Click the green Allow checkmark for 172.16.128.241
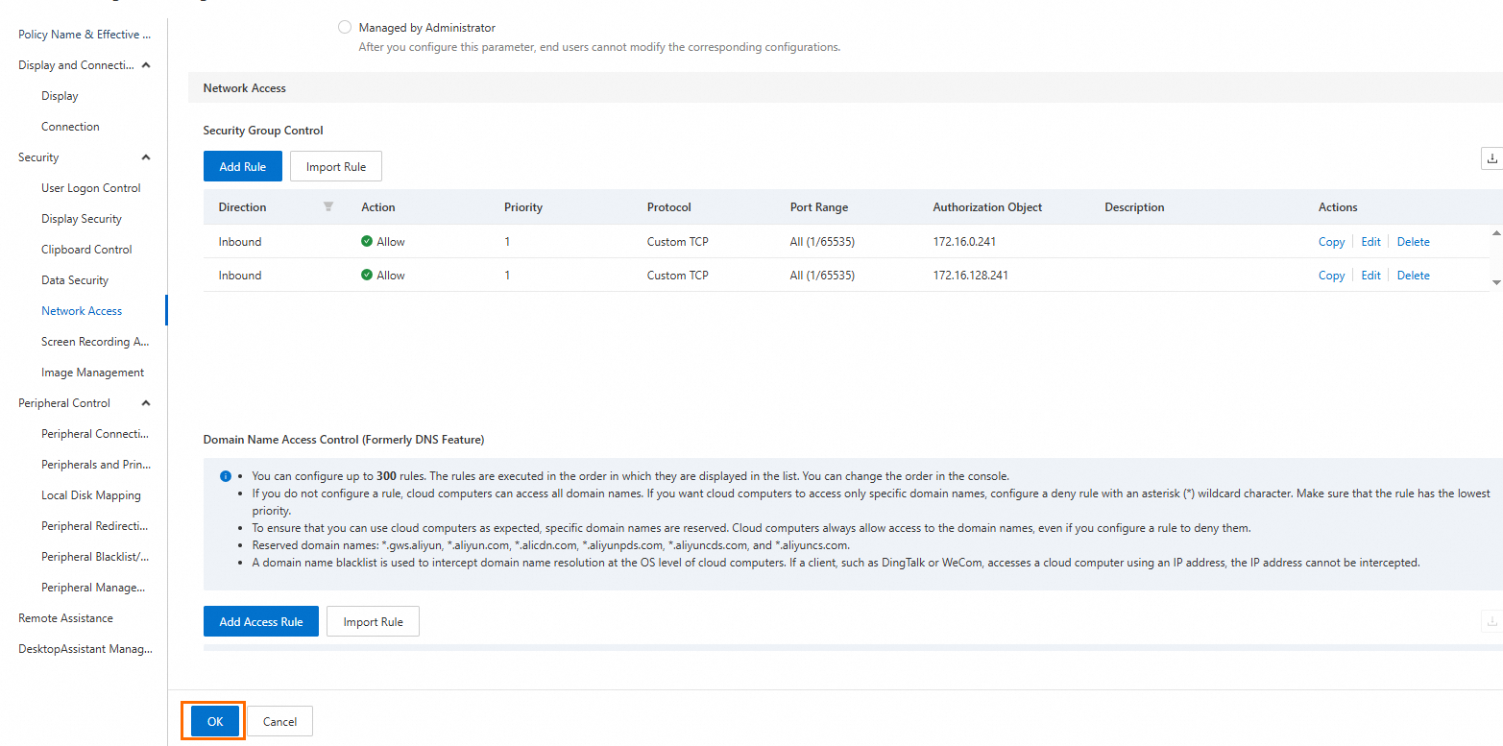 coord(367,275)
